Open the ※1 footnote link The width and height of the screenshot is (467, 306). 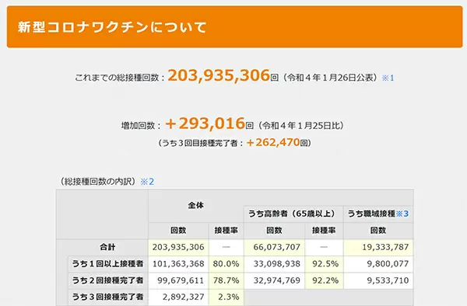coord(388,78)
